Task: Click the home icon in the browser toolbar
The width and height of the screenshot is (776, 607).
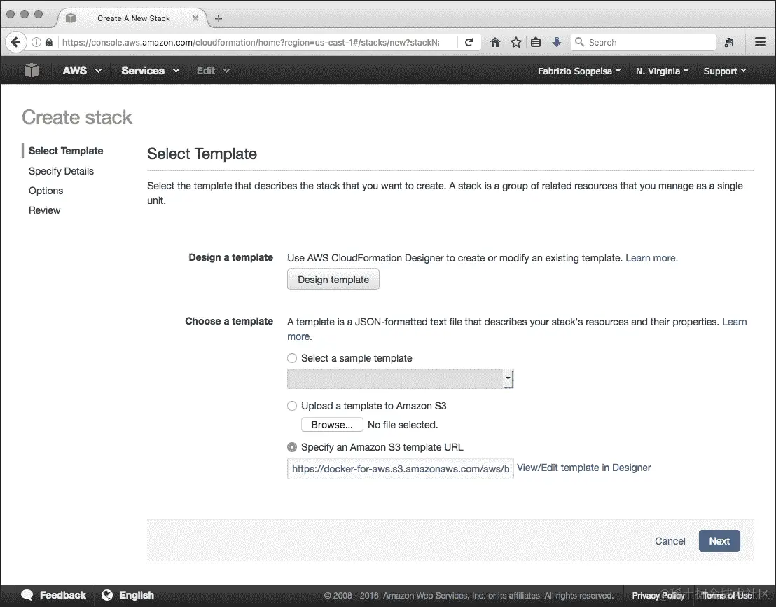Action: [x=495, y=42]
